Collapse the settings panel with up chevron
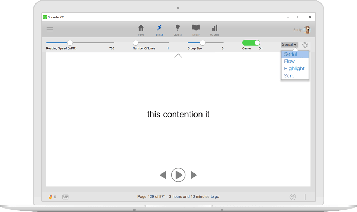This screenshot has width=357, height=212. pyautogui.click(x=178, y=56)
